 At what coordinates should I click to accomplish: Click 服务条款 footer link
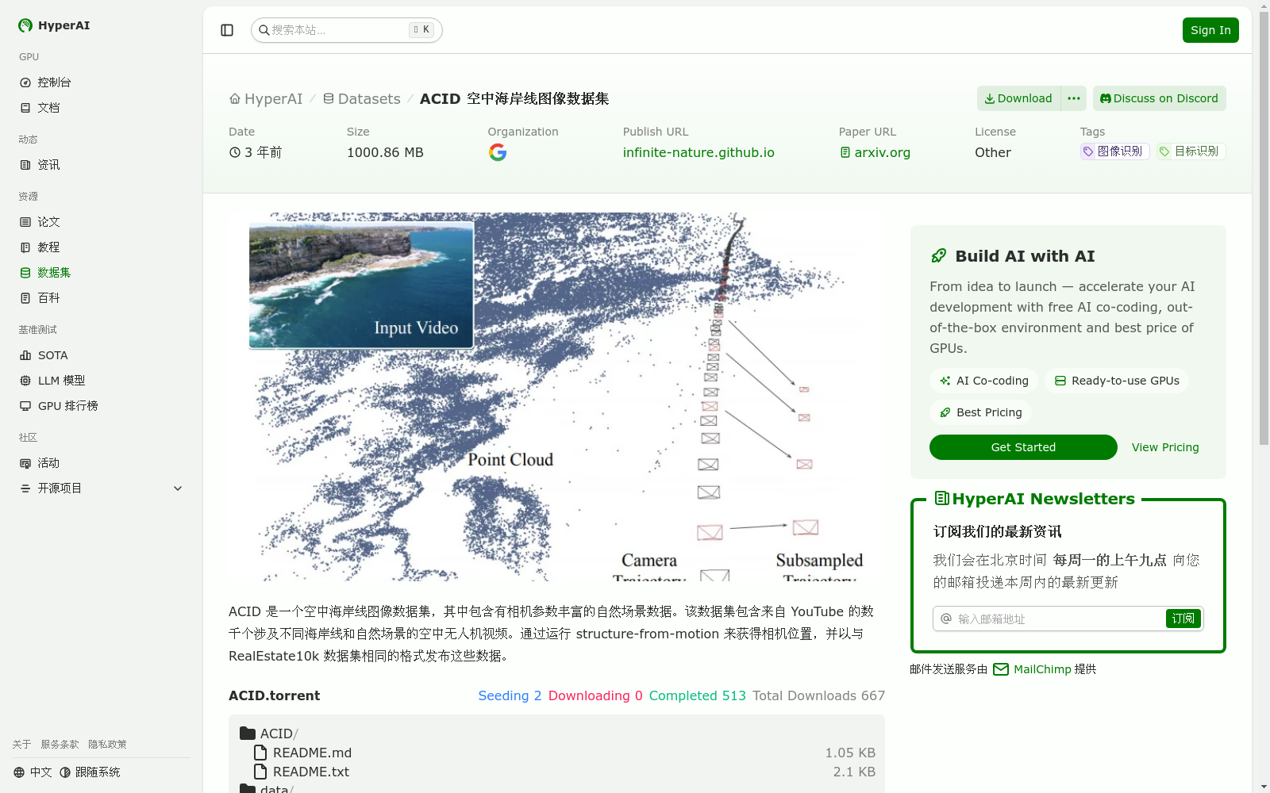click(x=60, y=745)
